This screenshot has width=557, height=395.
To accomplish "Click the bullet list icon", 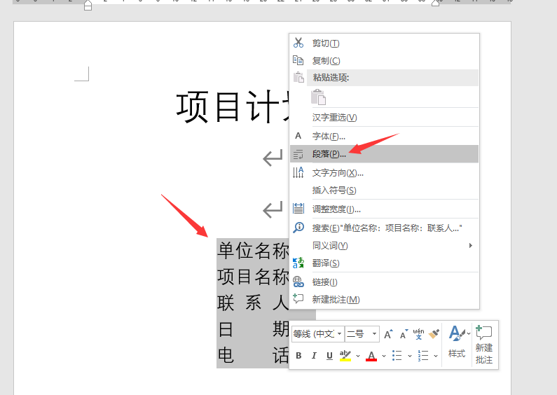I will click(x=397, y=356).
